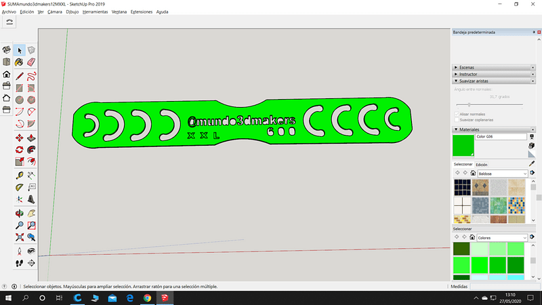Pick the Paint Bucket tool
542x305 pixels.
[20, 62]
